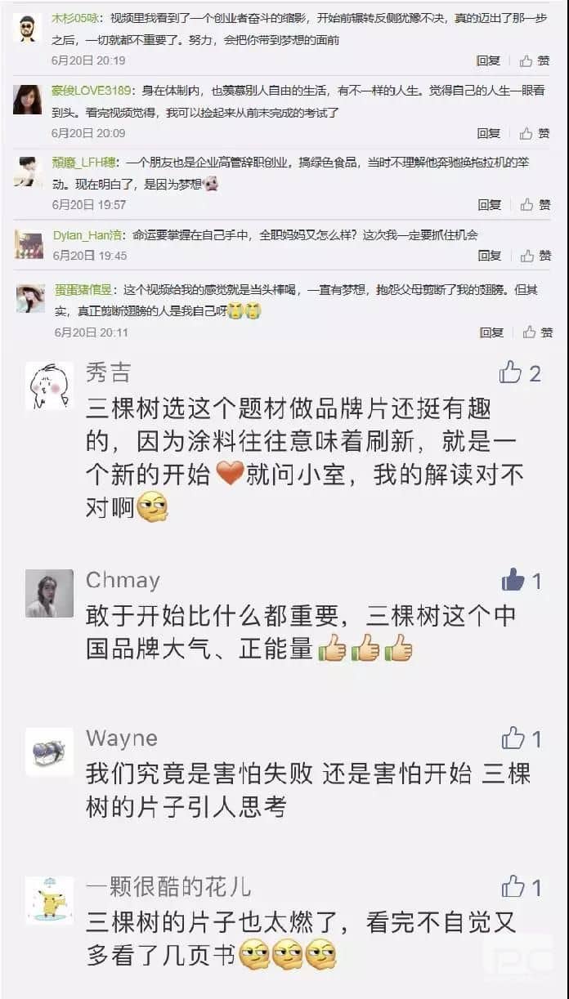The height and width of the screenshot is (999, 569).
Task: Reply to the 颓废_LFH穗 comment
Action: coord(490,205)
